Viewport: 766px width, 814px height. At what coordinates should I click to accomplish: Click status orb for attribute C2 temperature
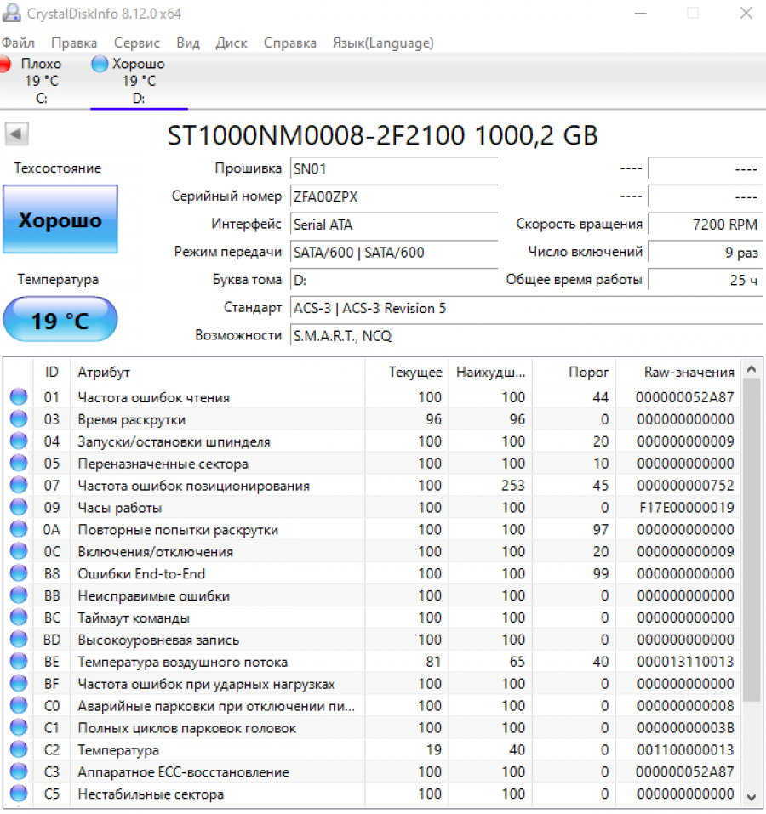coord(19,750)
